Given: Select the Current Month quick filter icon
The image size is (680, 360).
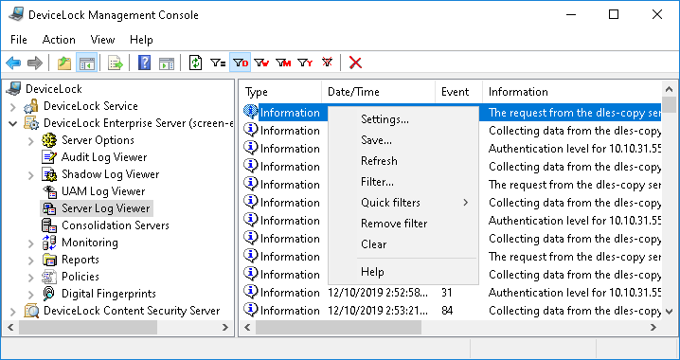Looking at the screenshot, I should 283,63.
